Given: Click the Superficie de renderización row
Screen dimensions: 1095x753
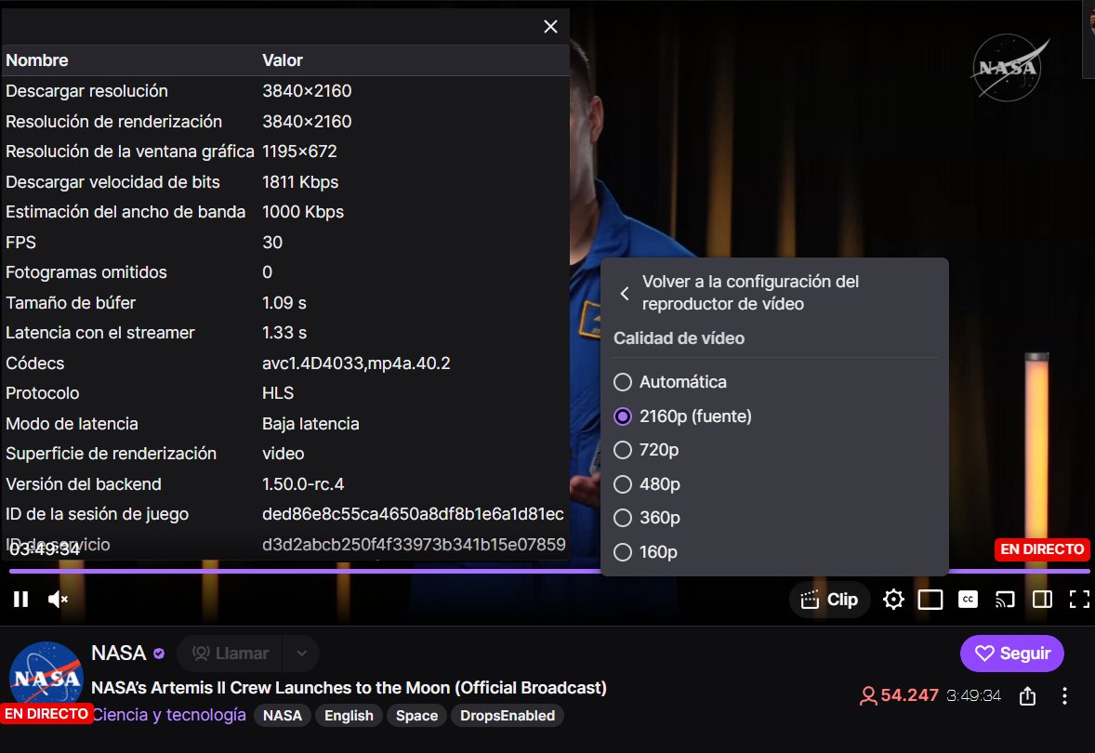Looking at the screenshot, I should (285, 454).
